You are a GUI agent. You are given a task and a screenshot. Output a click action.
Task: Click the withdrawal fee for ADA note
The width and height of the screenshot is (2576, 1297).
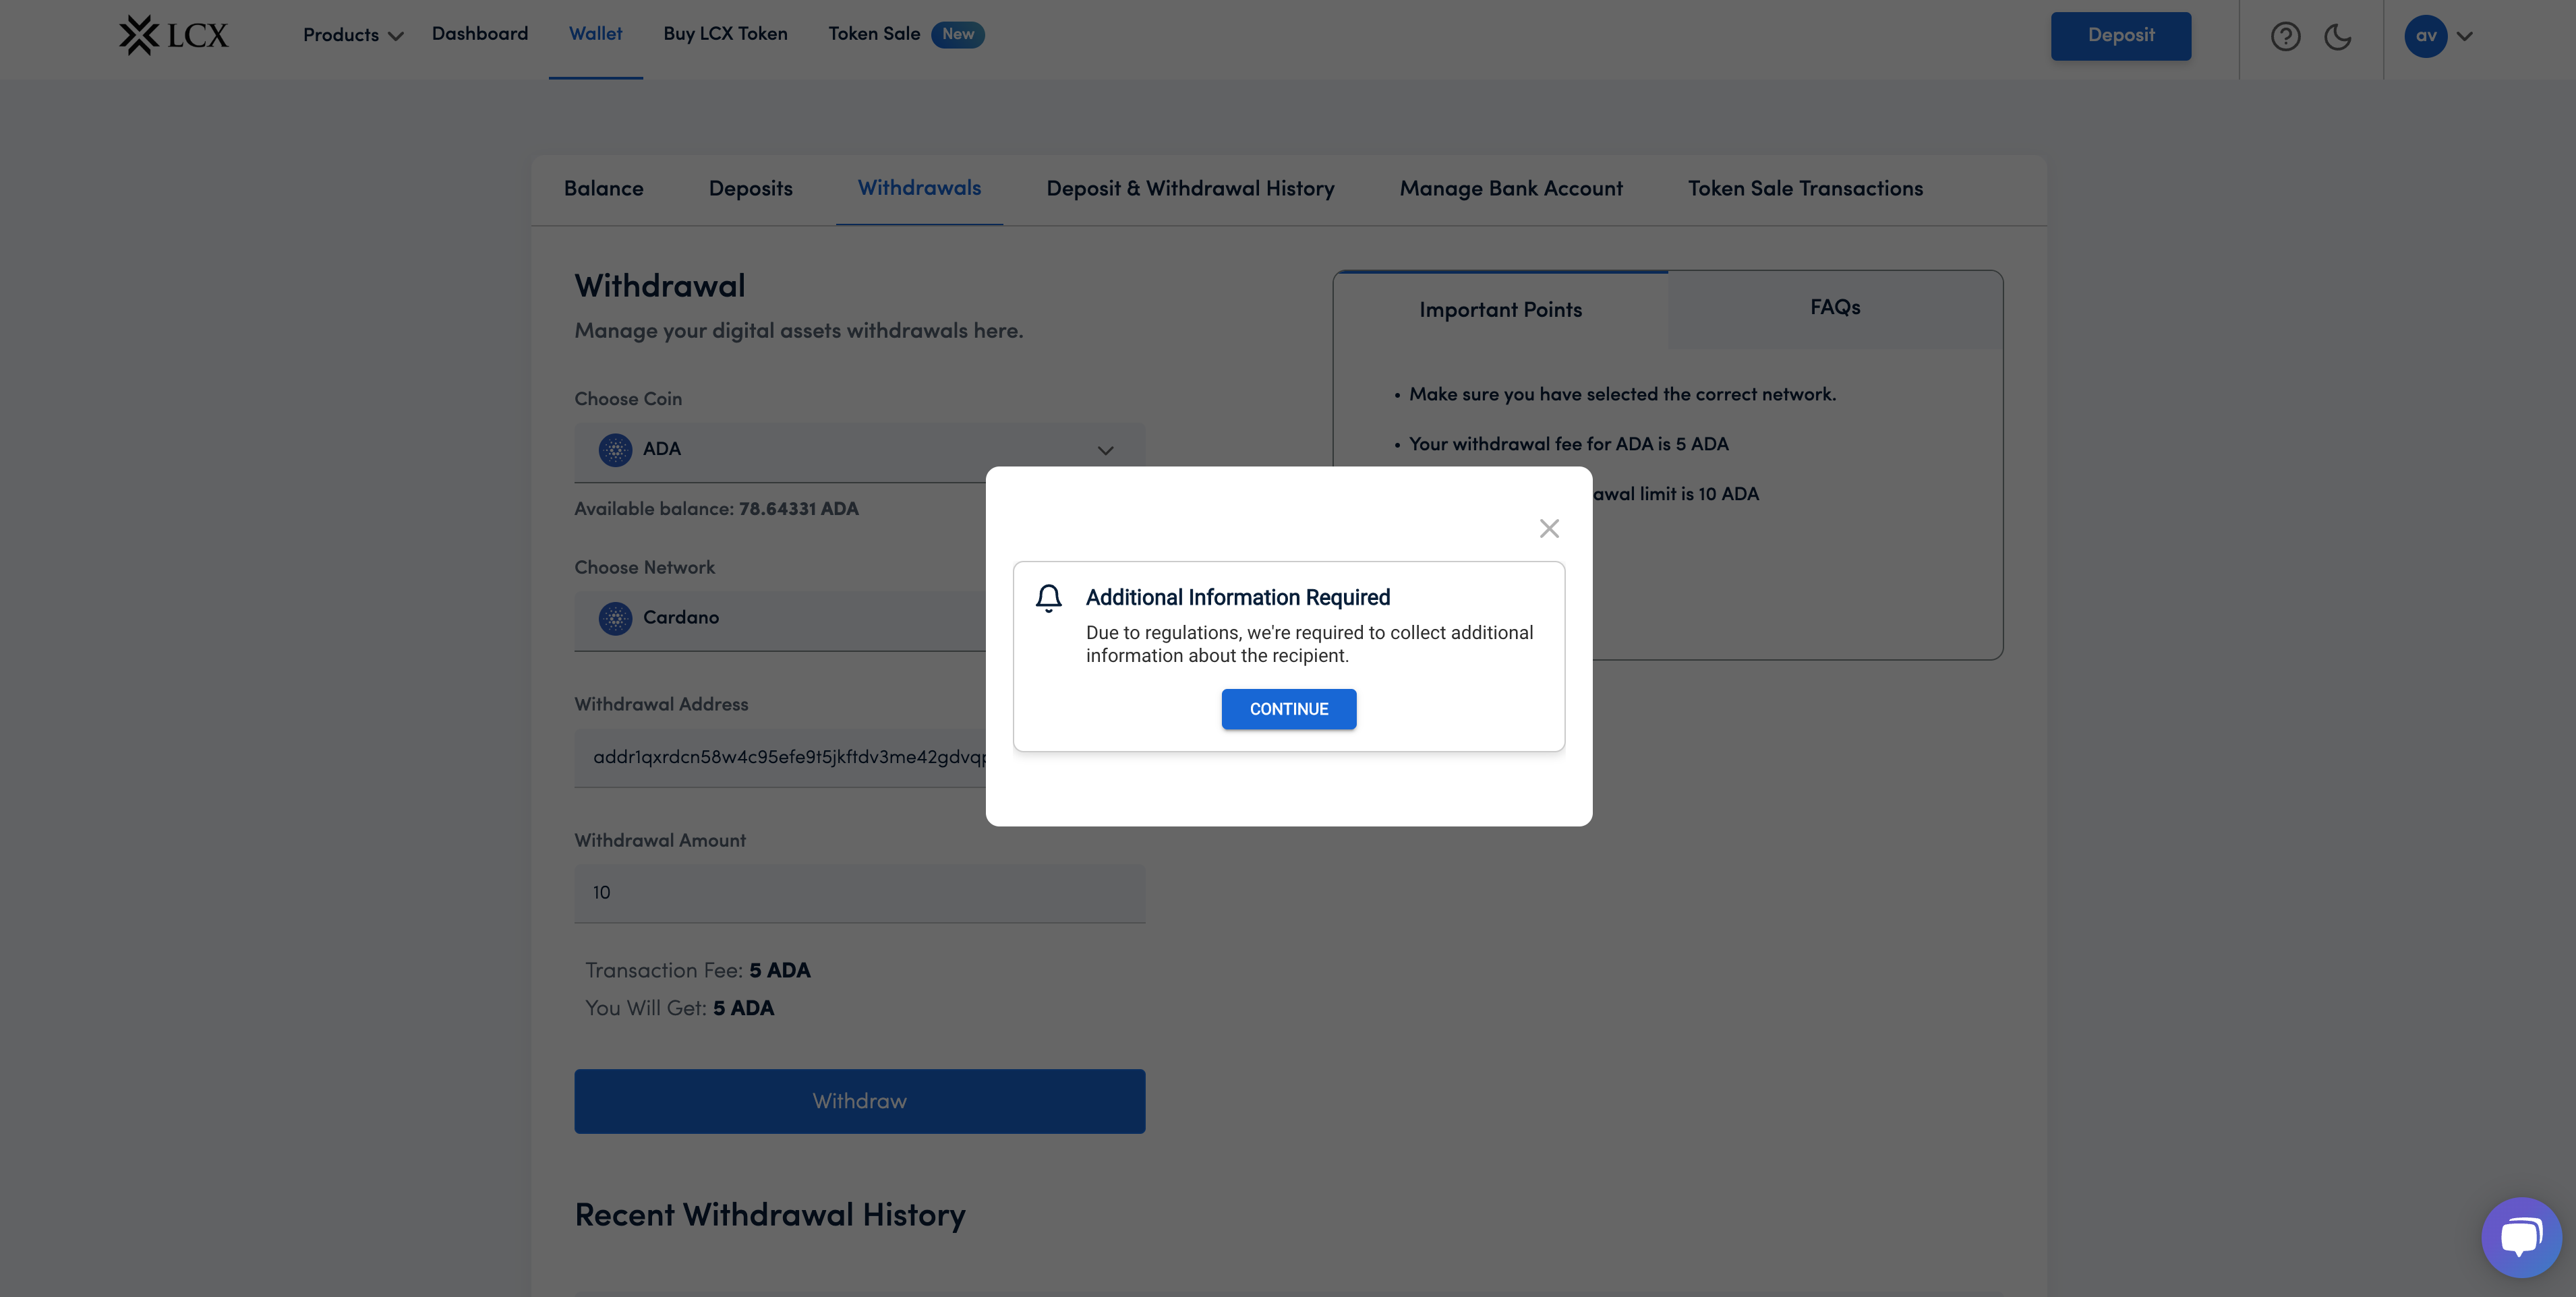coord(1568,444)
